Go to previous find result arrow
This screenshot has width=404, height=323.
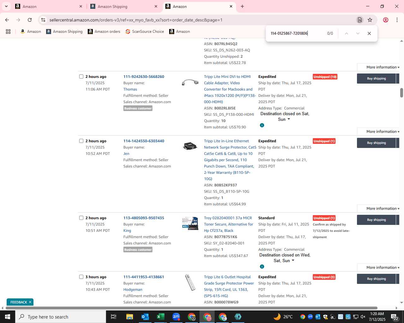coord(346,33)
